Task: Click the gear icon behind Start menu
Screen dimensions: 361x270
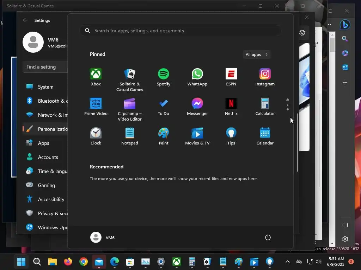Action: 302,33
